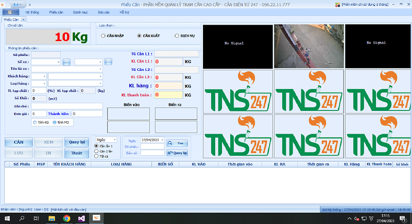Click the CÂN button
Screen dimensions: 412x224
click(x=19, y=142)
